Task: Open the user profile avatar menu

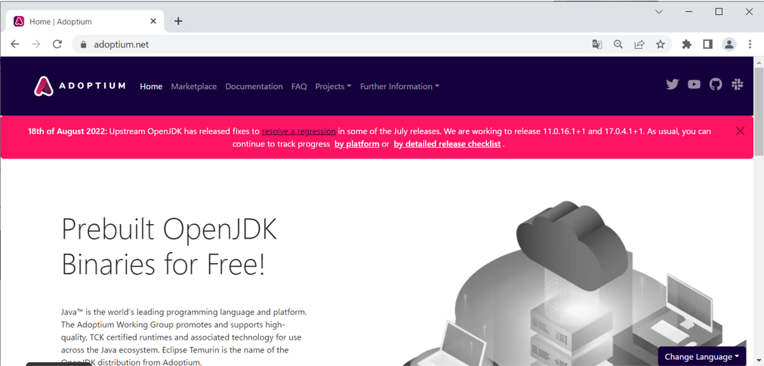Action: coord(729,45)
